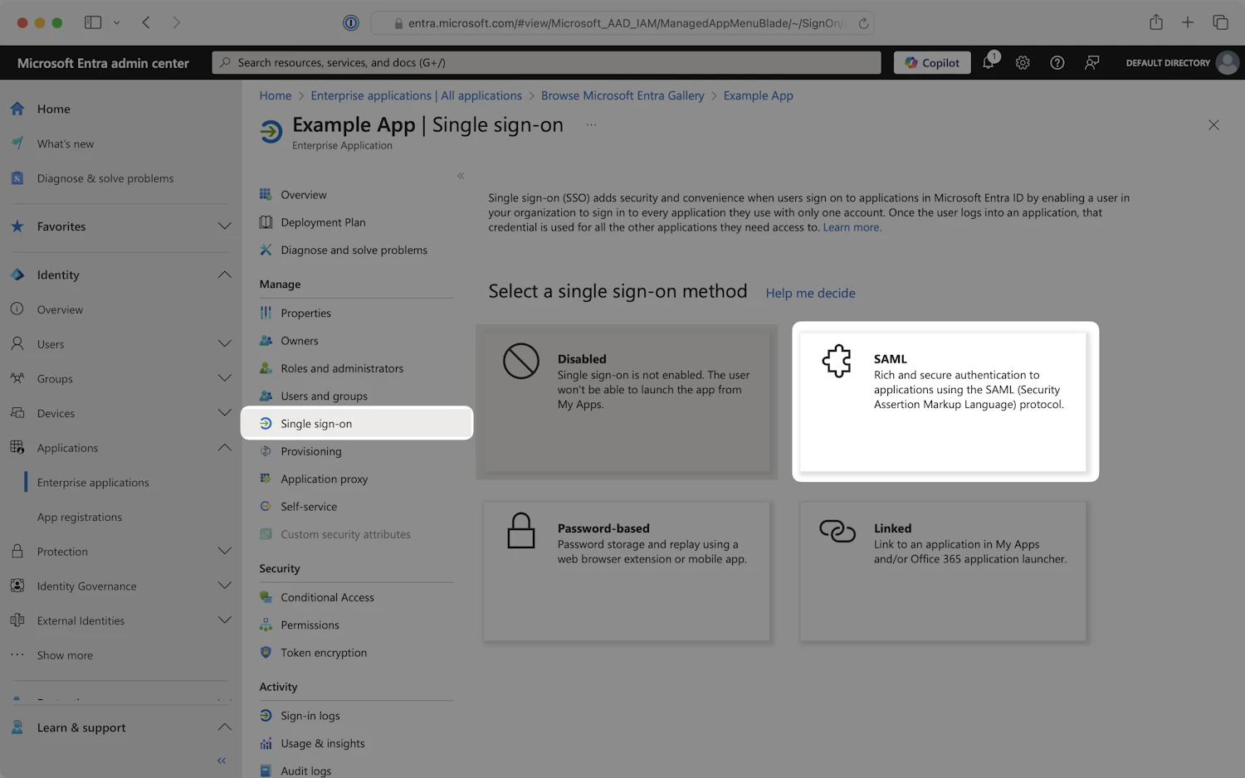Viewport: 1245px width, 778px height.
Task: Go to Home in left navigation
Action: point(54,109)
